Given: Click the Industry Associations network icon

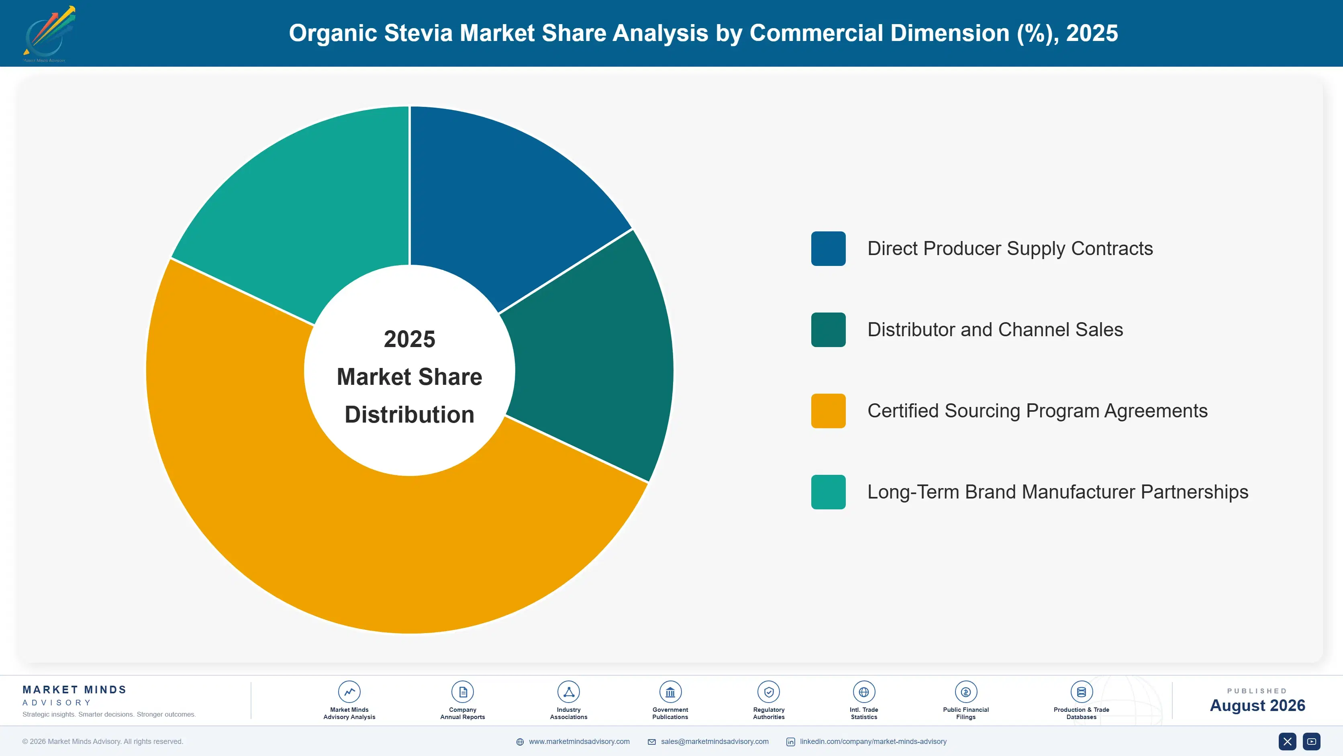Looking at the screenshot, I should pos(568,692).
